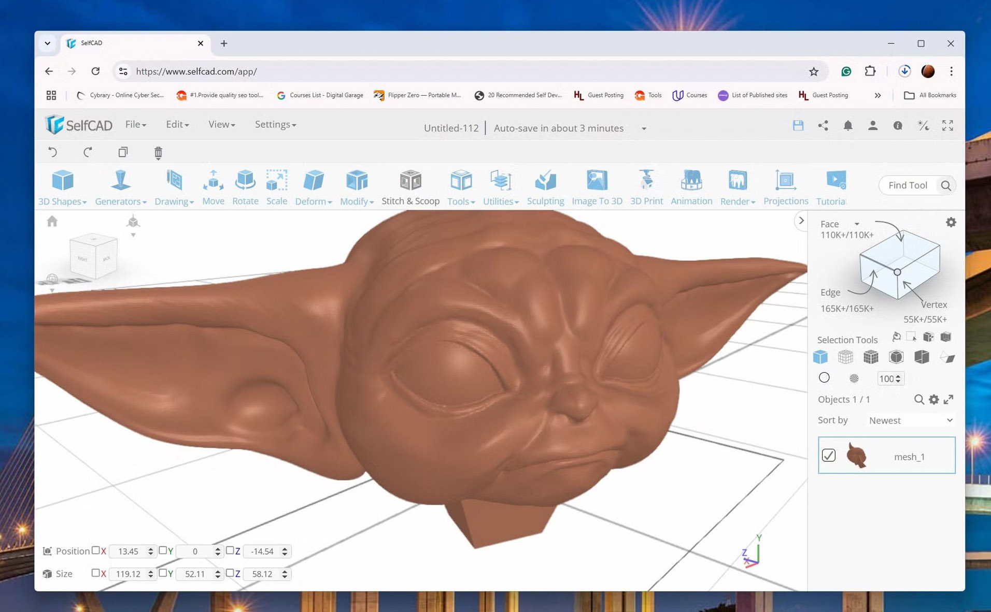
Task: Open the Drawing tool
Action: coord(174,187)
